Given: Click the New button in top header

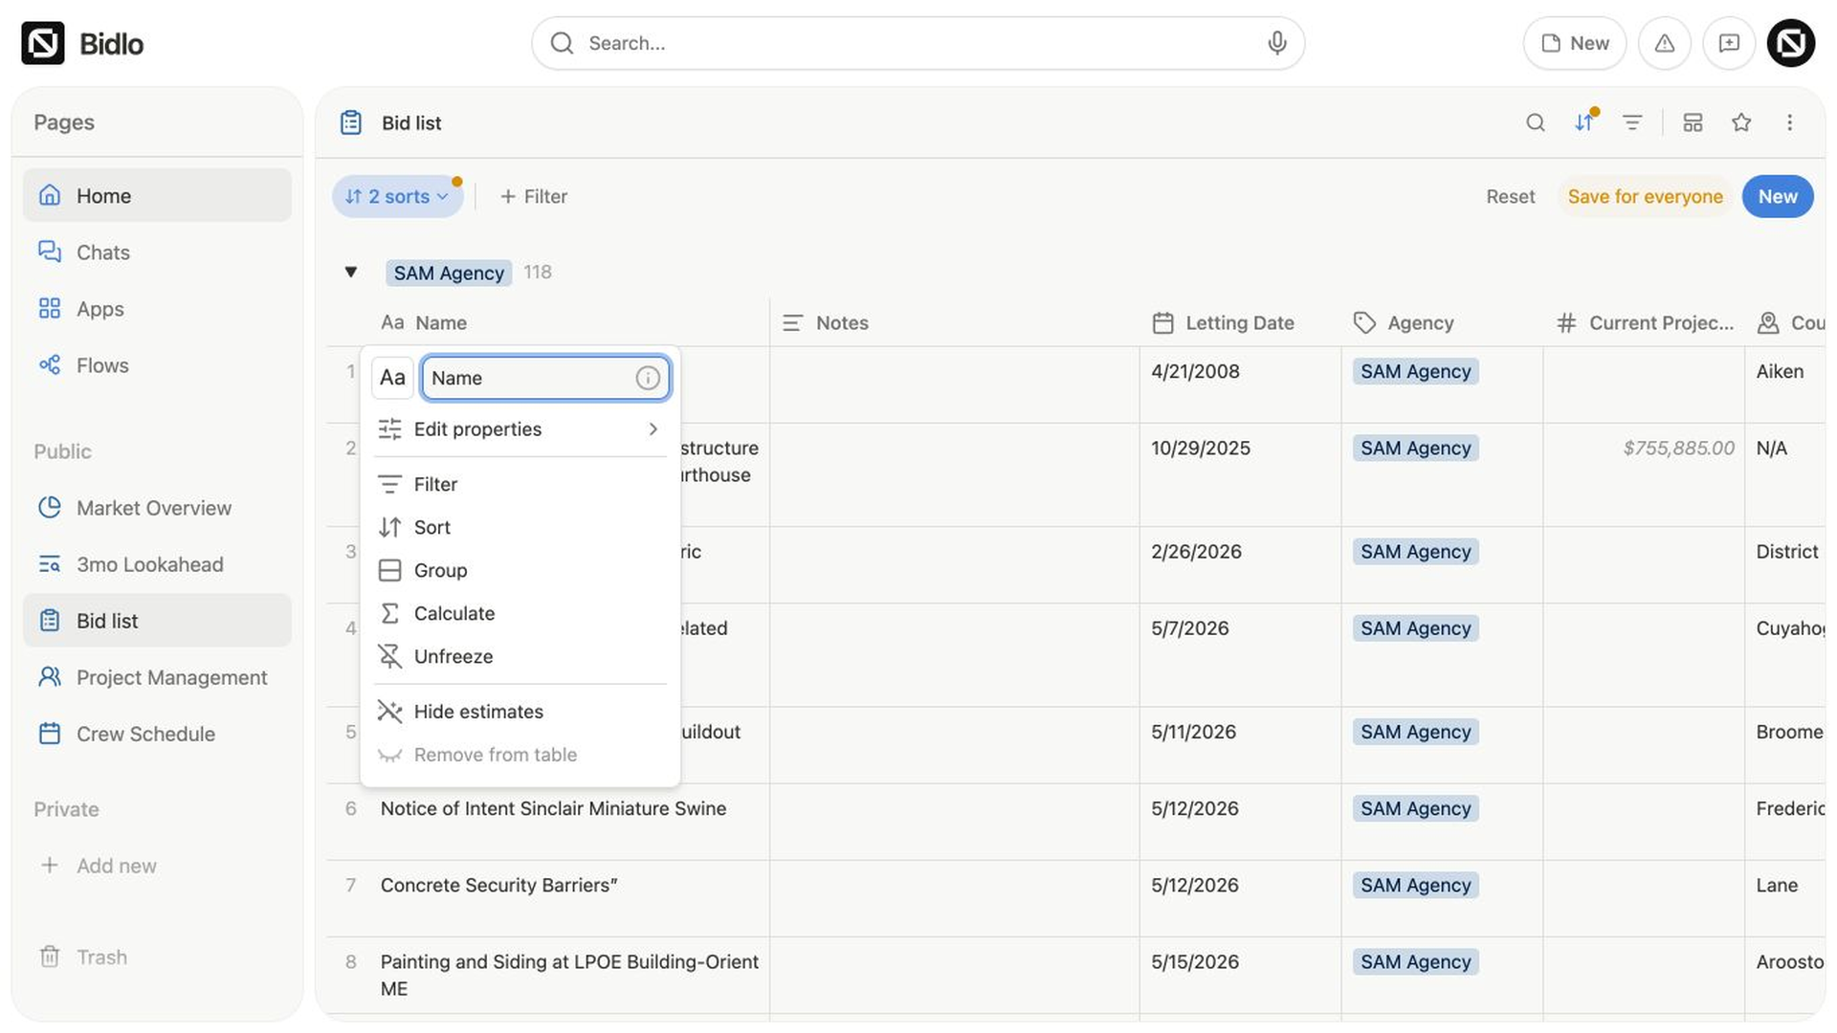Looking at the screenshot, I should [1575, 43].
